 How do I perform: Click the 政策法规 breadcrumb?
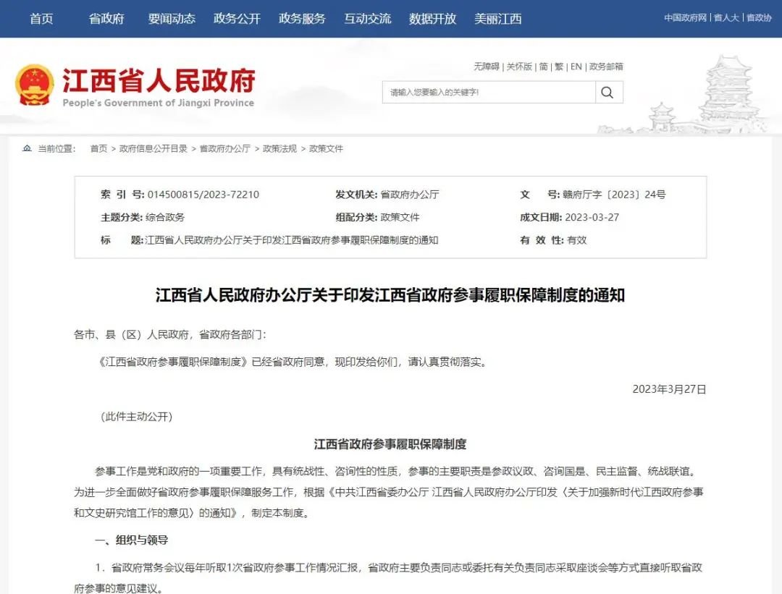coord(279,148)
